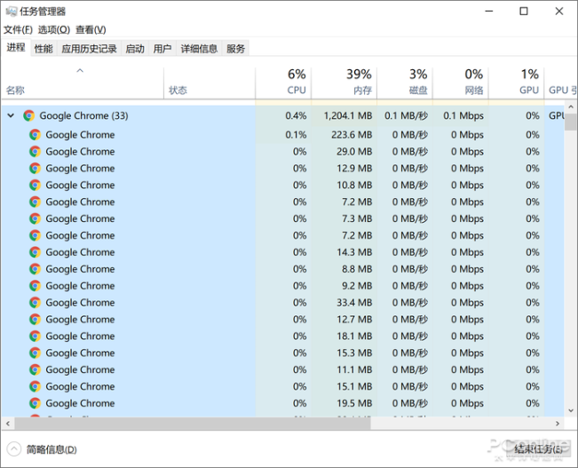Image resolution: width=578 pixels, height=468 pixels.
Task: Click the 0.4% CPU value
Action: click(296, 115)
